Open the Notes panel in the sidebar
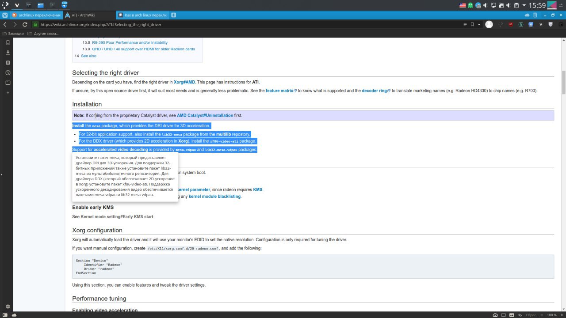 click(8, 63)
